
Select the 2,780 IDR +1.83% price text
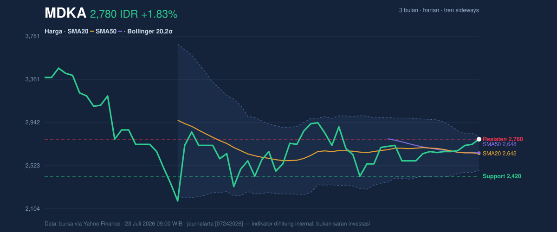[134, 14]
